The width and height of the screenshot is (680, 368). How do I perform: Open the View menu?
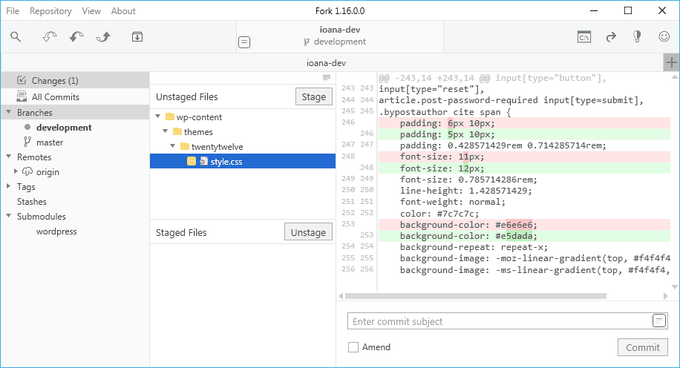point(91,11)
